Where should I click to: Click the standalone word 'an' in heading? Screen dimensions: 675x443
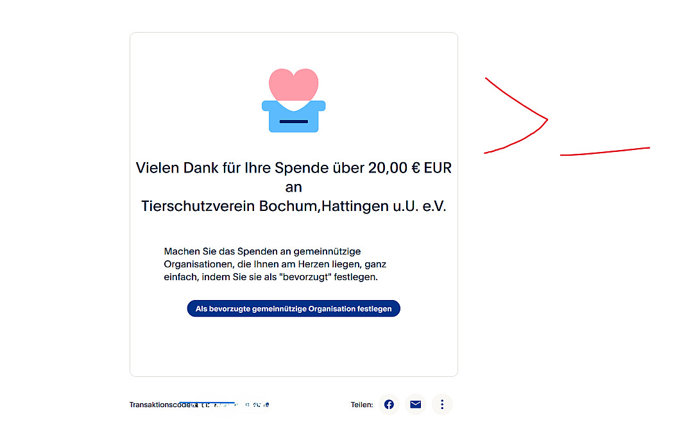pyautogui.click(x=294, y=188)
